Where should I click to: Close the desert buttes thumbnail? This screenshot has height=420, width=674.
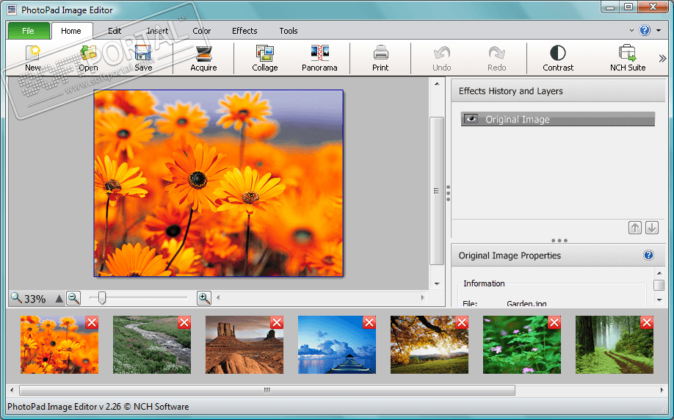277,322
